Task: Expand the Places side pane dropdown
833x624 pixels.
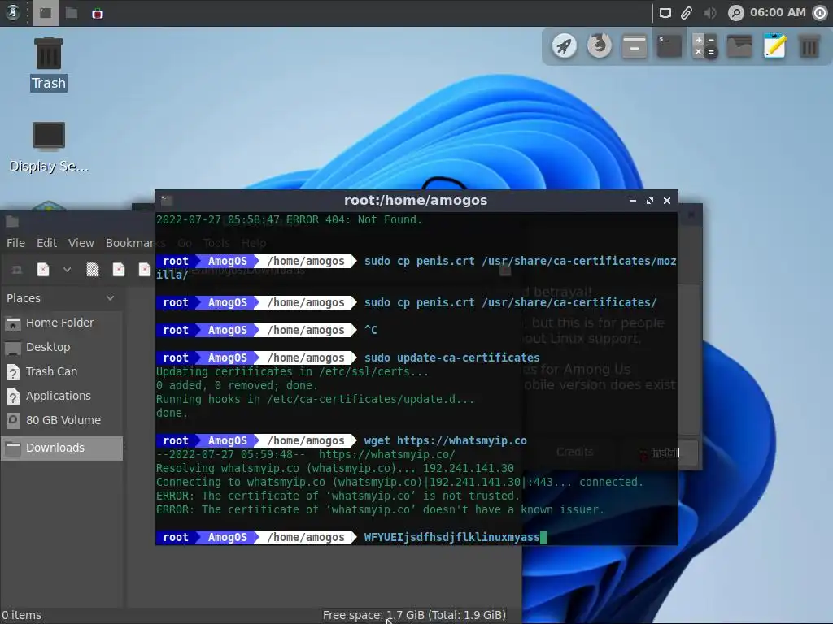Action: click(110, 298)
